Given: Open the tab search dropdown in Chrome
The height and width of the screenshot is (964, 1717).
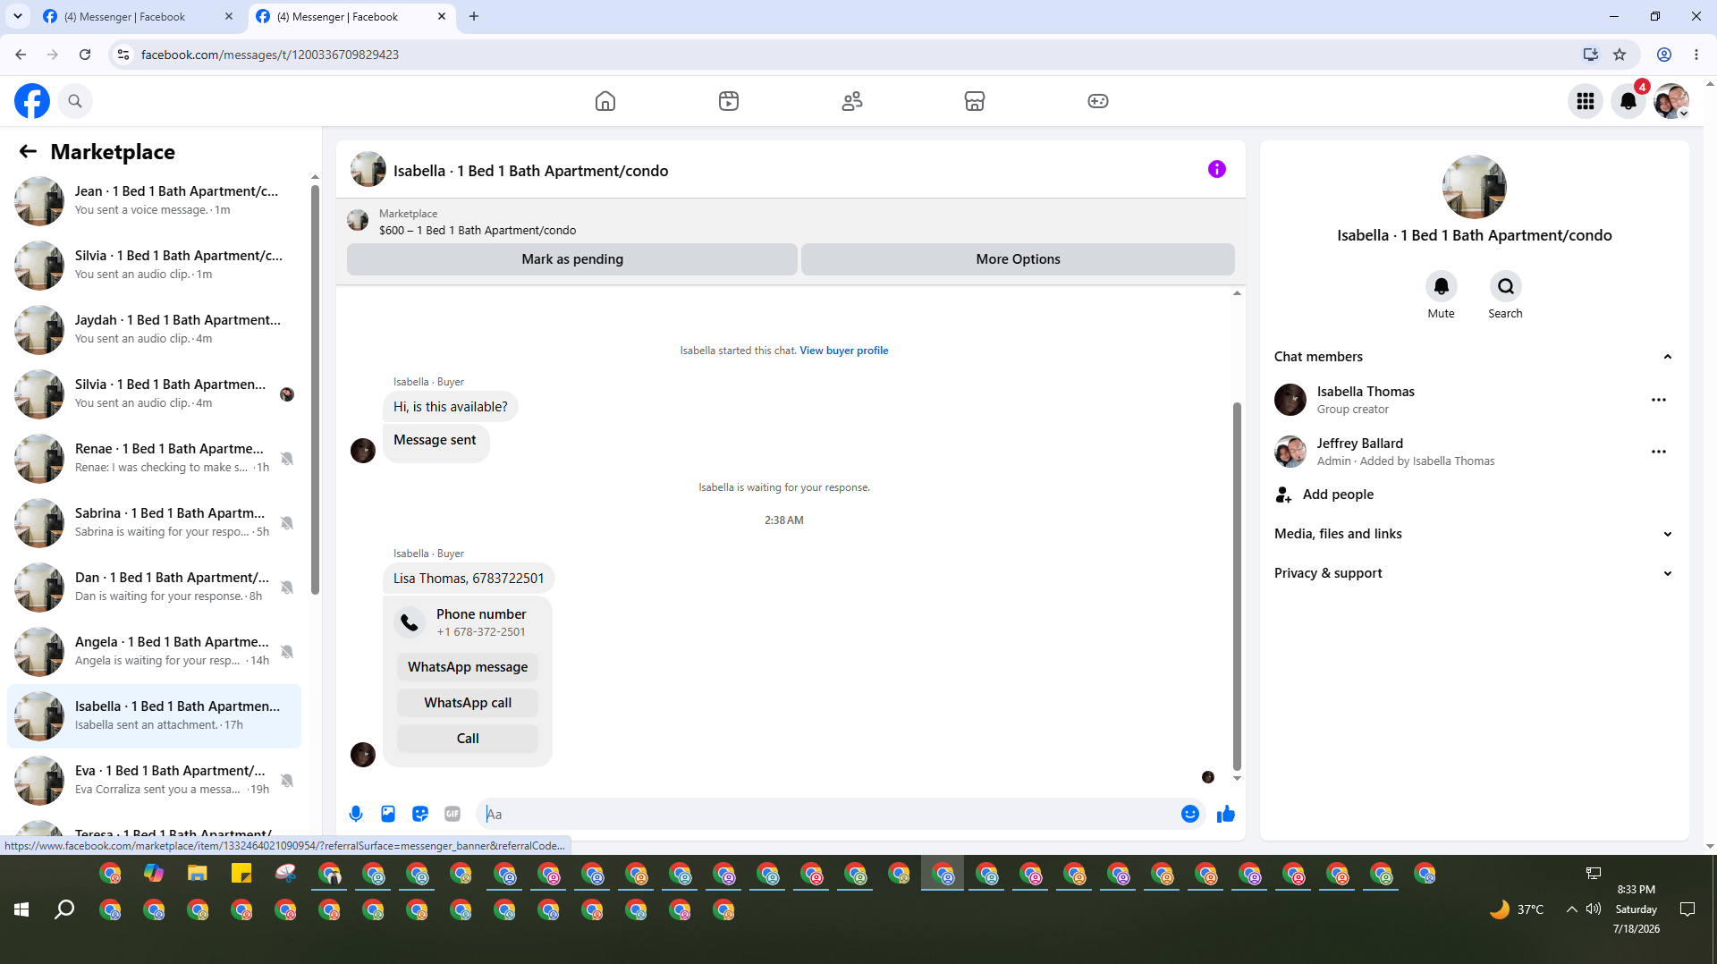Looking at the screenshot, I should pyautogui.click(x=17, y=17).
